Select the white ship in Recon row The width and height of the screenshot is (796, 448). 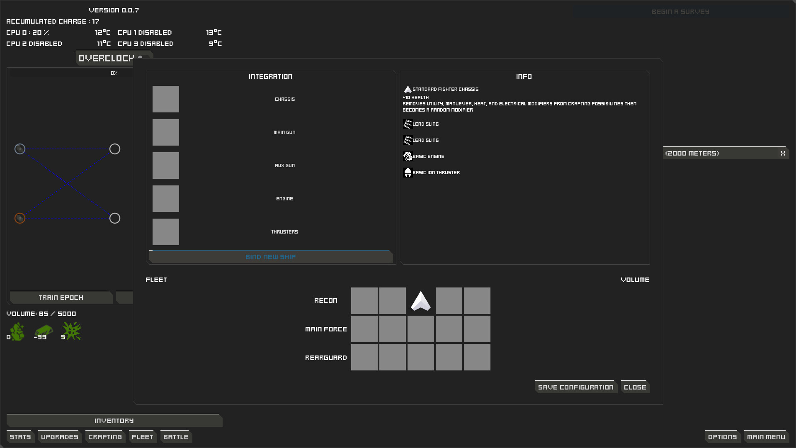pyautogui.click(x=420, y=301)
